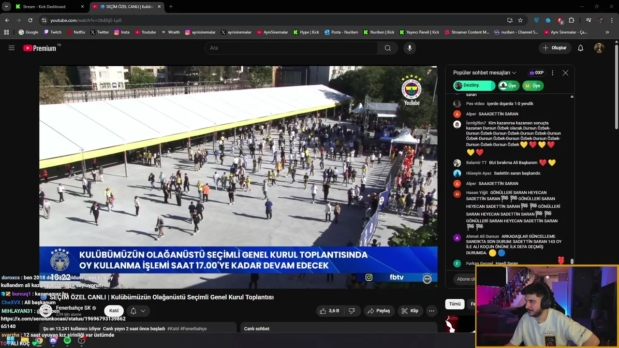Open the Google bookmark
The image size is (619, 348).
point(29,32)
